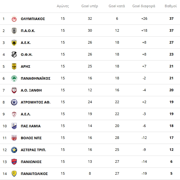180x180 pixels.
Task: Click the O.F.I. black and white crest
Action: click(14, 55)
